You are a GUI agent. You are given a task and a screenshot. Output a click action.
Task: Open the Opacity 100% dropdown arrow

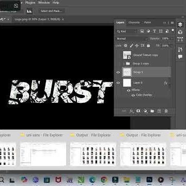(x=172, y=39)
